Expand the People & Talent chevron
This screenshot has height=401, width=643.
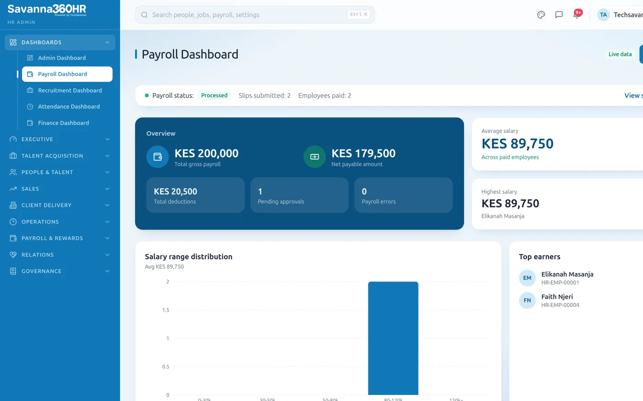(107, 172)
